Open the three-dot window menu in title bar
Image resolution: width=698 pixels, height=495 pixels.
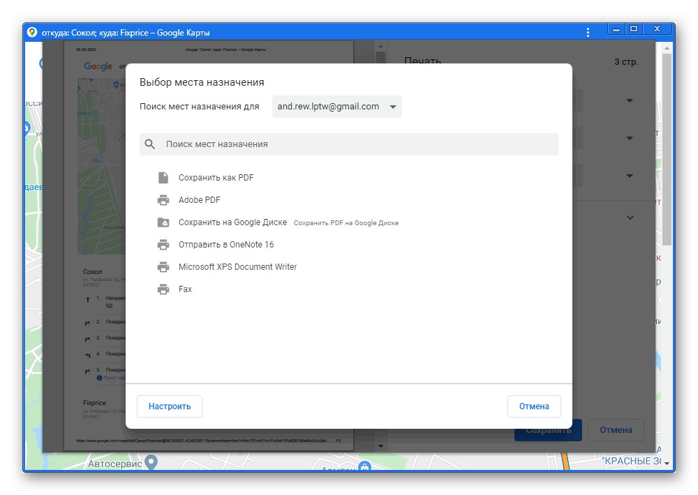click(588, 33)
